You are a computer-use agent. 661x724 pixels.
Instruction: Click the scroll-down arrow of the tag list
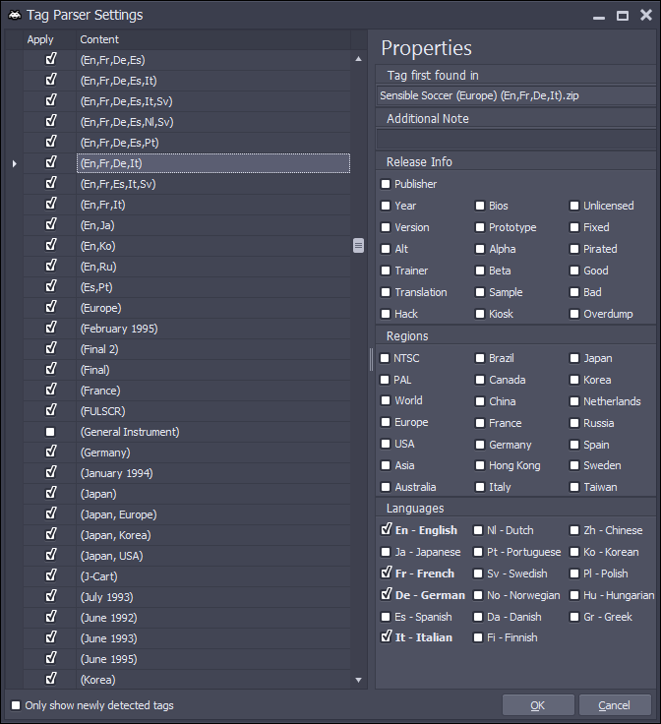click(358, 680)
